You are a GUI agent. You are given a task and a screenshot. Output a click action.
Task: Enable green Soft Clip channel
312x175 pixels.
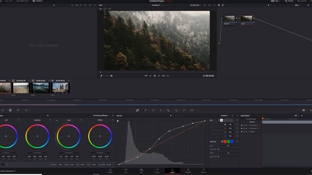click(229, 141)
